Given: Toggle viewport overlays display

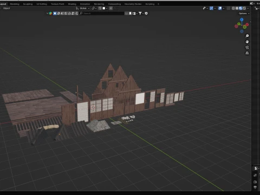Looking at the screenshot, I should coord(220,8).
